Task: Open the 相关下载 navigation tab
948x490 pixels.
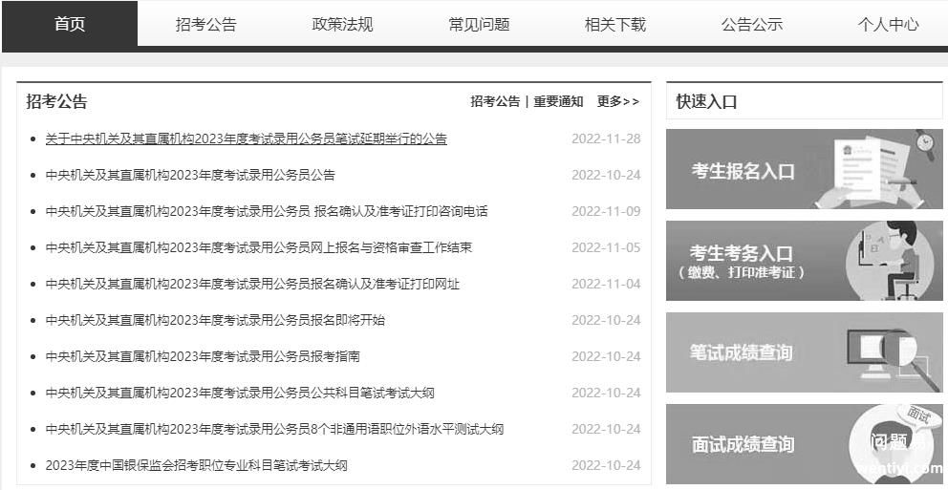Action: pos(614,25)
